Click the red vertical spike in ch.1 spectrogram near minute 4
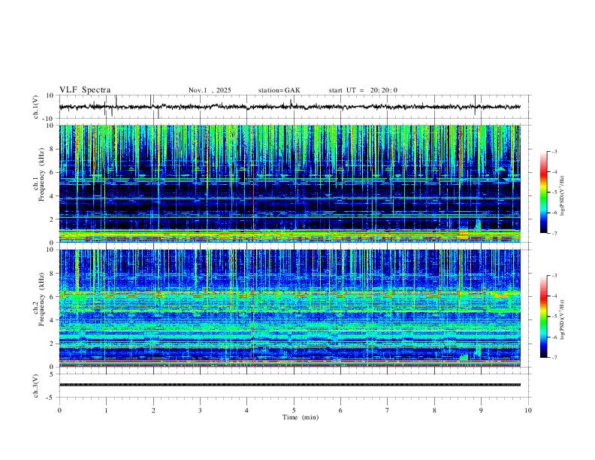The image size is (595, 460). click(x=253, y=183)
